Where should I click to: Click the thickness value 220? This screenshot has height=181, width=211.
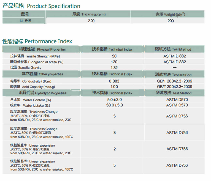91,21
